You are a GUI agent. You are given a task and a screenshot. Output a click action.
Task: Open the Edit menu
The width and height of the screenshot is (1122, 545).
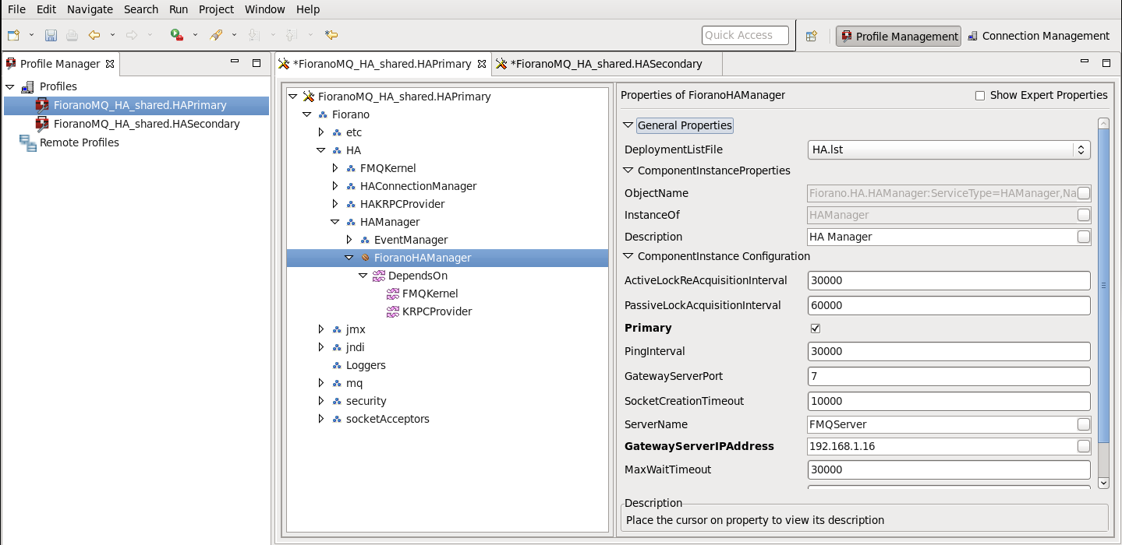tap(46, 9)
